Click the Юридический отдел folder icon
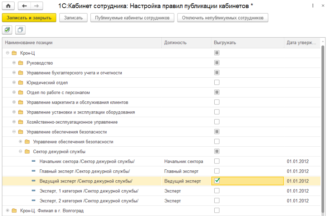328x216 pixels. [20, 82]
